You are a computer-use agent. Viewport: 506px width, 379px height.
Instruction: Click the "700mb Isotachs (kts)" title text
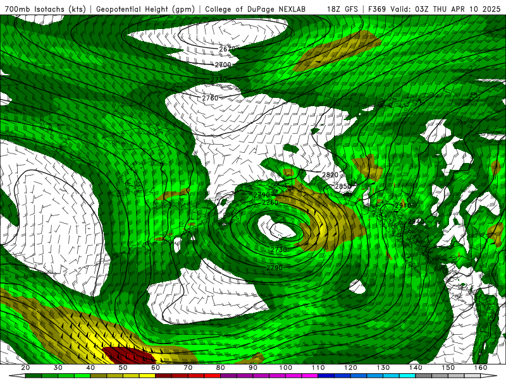[x=45, y=9]
